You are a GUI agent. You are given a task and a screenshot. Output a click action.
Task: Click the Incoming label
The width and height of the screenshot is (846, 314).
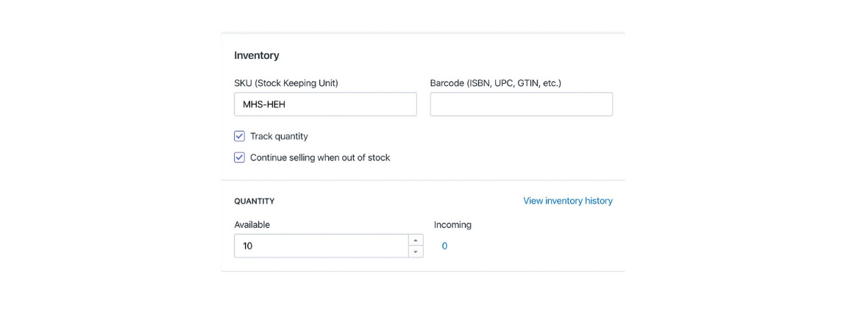[x=452, y=225]
